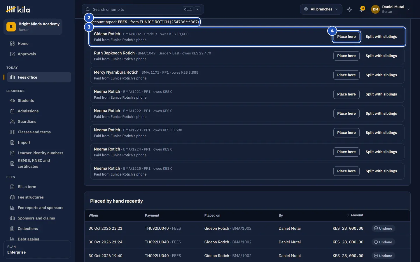Go to Sponsors and claims
Image resolution: width=420 pixels, height=262 pixels.
tap(39, 218)
